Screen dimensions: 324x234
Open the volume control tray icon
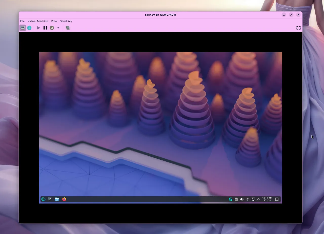(x=242, y=199)
